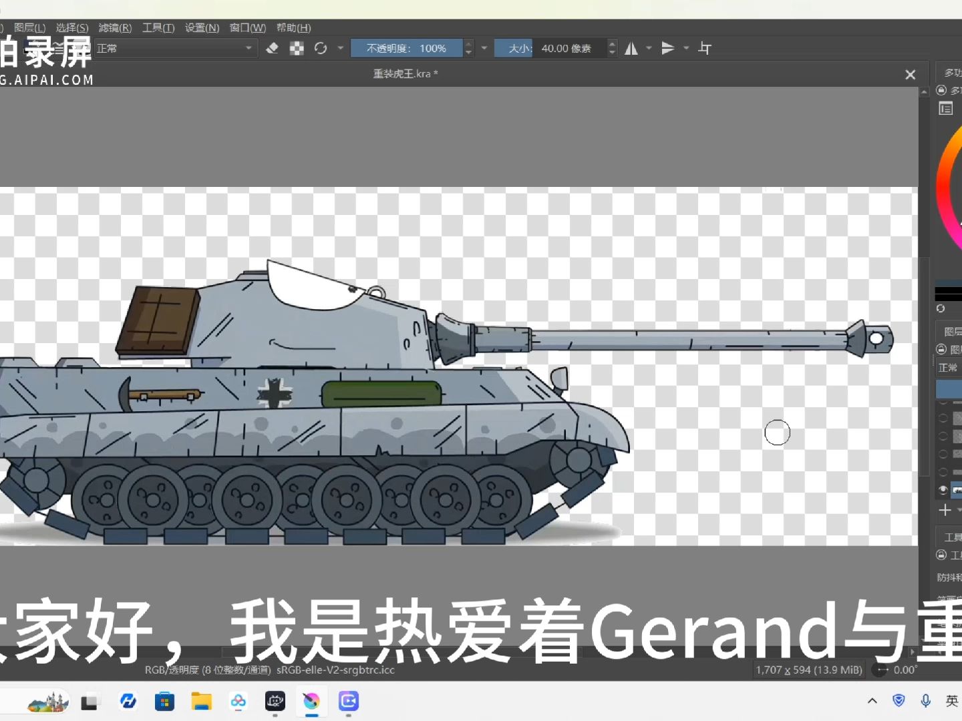This screenshot has height=721, width=962.
Task: Open the 图层(L) menu
Action: pos(30,27)
